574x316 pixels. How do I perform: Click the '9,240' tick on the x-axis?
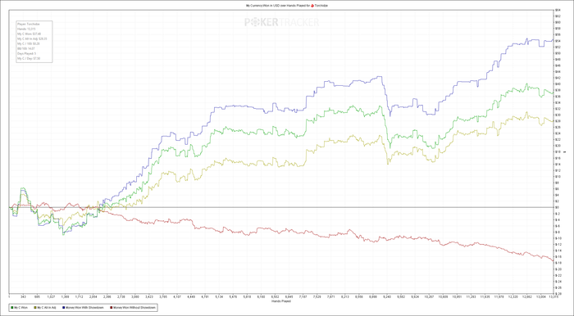(x=388, y=297)
